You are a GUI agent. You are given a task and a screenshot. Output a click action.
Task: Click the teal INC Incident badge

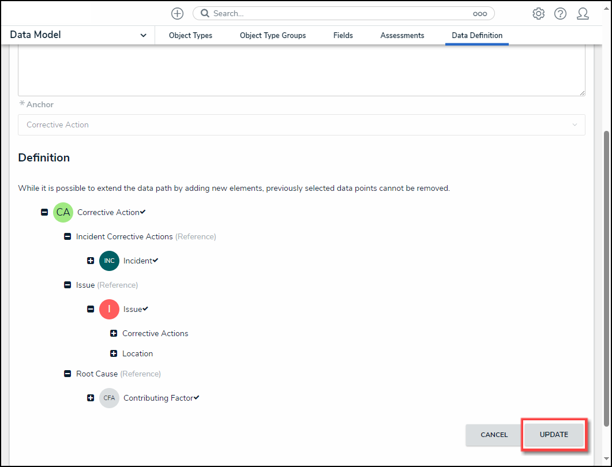click(109, 261)
